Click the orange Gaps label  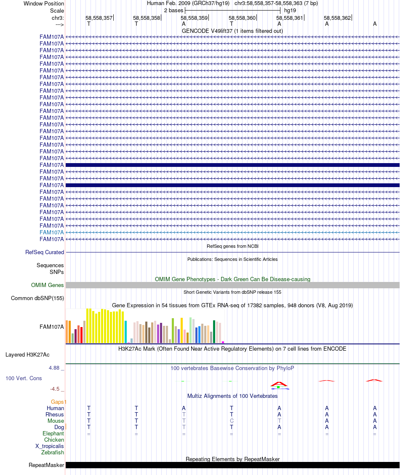57,402
